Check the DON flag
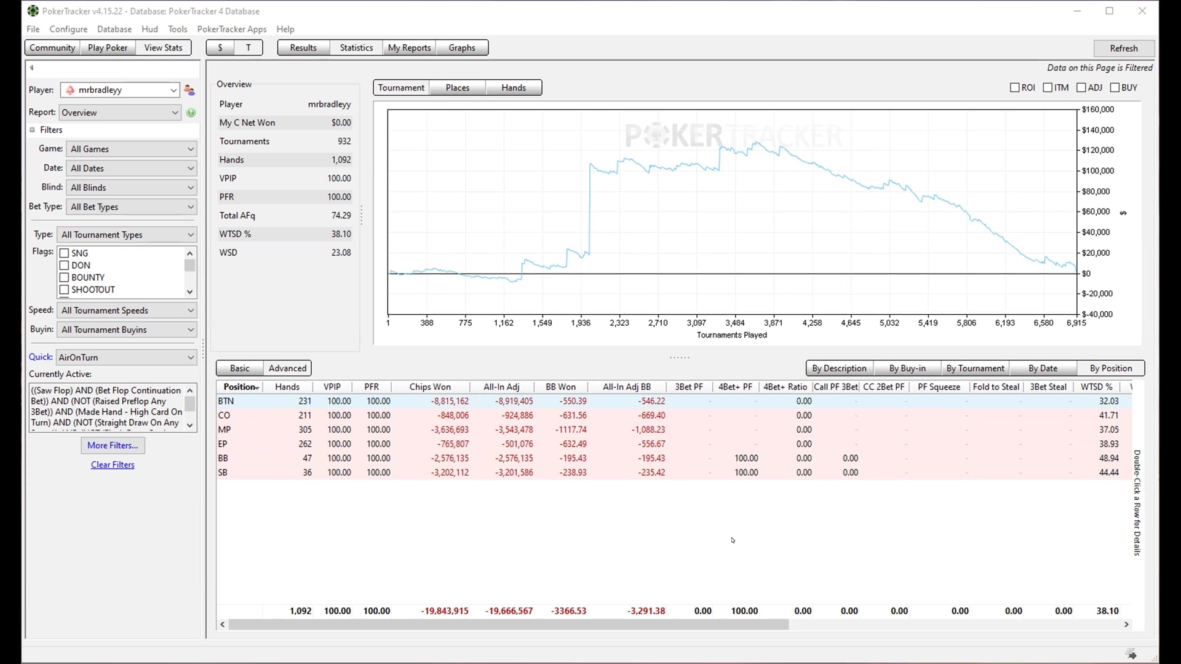 (x=64, y=265)
